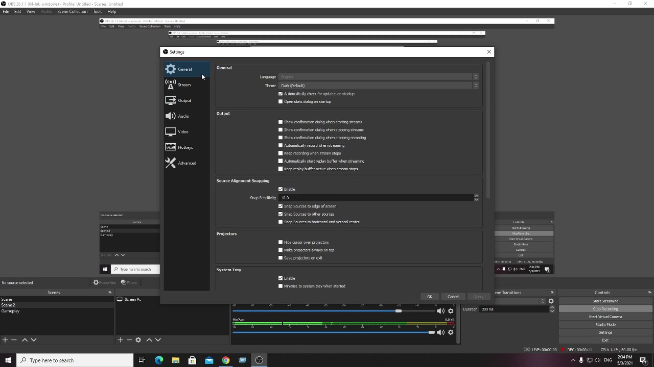Click Start Virtual Camera
Viewport: 654px width, 367px height.
(605, 317)
